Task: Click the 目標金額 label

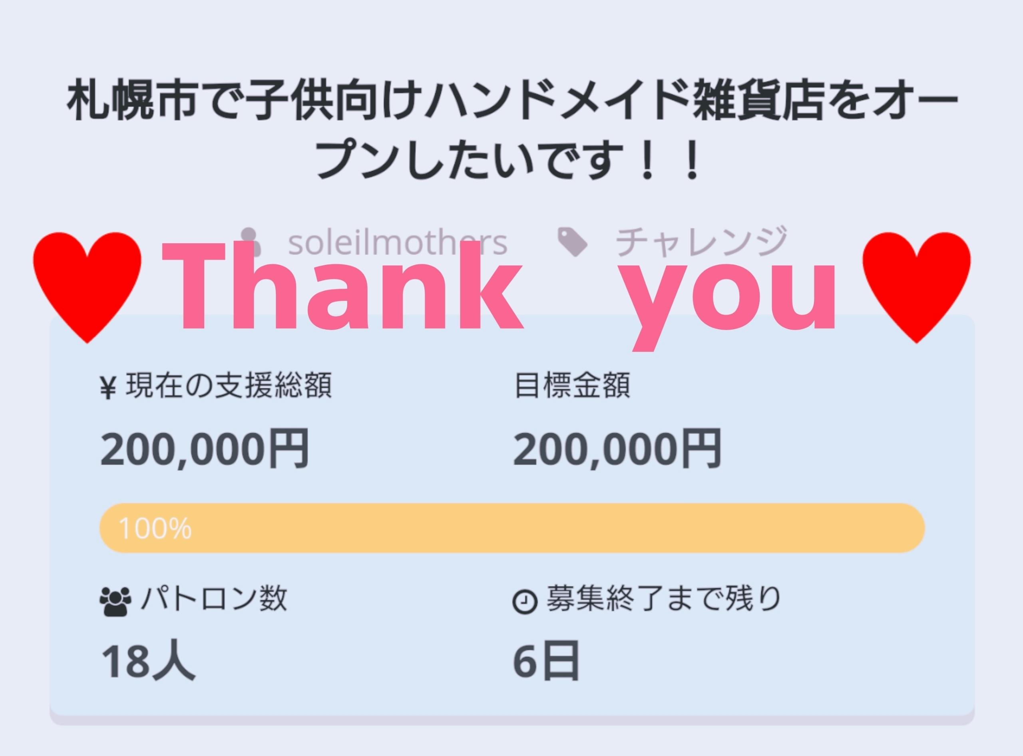Action: pyautogui.click(x=572, y=386)
